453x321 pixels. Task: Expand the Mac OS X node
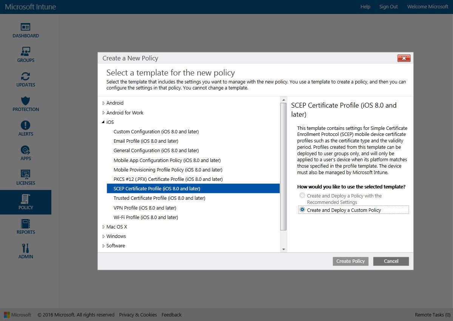[x=103, y=227]
